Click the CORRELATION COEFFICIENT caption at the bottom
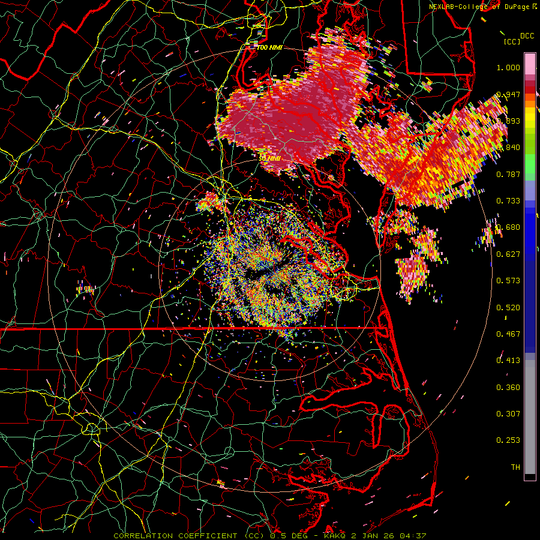Screen dimensions: 540x540 269,536
